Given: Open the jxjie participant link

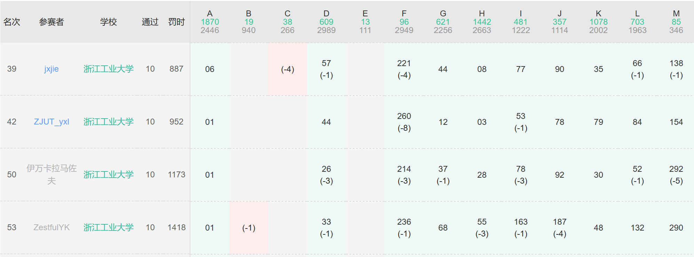Looking at the screenshot, I should tap(52, 69).
